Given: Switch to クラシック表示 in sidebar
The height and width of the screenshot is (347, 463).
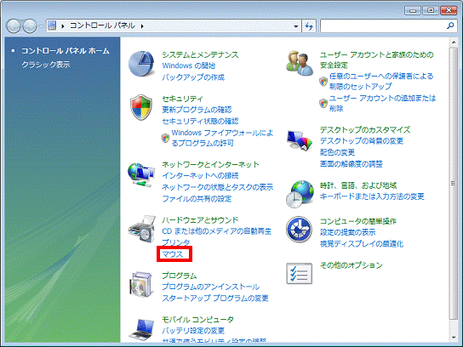Looking at the screenshot, I should click(46, 65).
